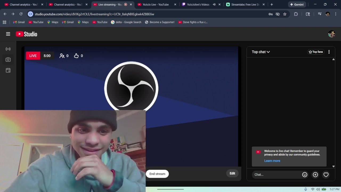Viewport: 341px width, 192px height.
Task: Open the Learn more link in chat
Action: click(272, 161)
